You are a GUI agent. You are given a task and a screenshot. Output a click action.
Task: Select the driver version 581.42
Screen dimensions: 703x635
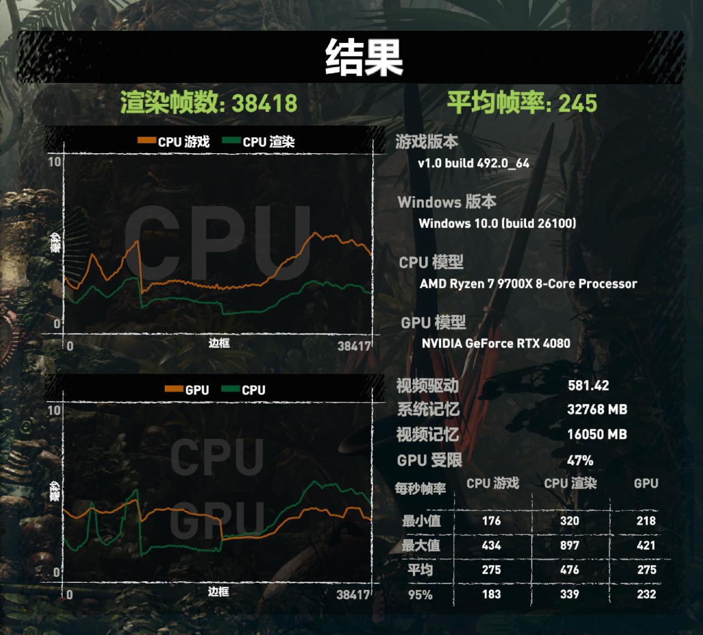click(588, 386)
